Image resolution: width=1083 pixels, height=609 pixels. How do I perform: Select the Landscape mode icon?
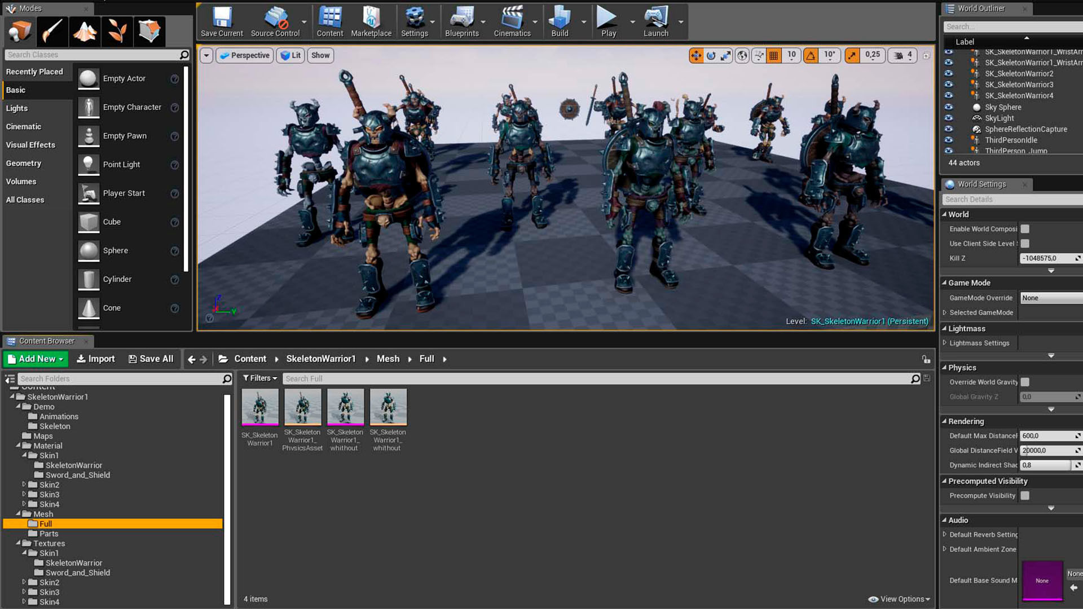pos(85,31)
